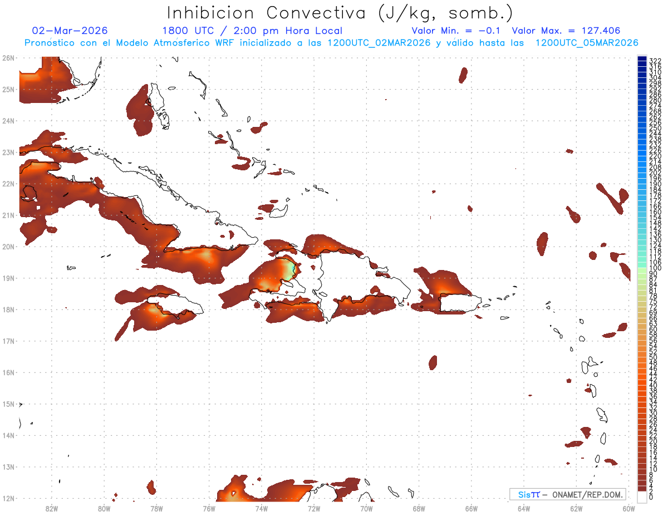The height and width of the screenshot is (516, 668).
Task: Click the 26N latitude label
Action: (x=8, y=58)
